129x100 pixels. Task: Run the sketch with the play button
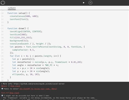pos(84,3)
